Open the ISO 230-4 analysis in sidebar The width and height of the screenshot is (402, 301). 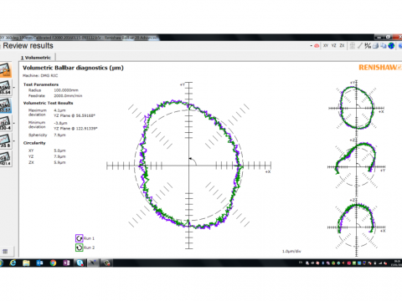pos(6,123)
